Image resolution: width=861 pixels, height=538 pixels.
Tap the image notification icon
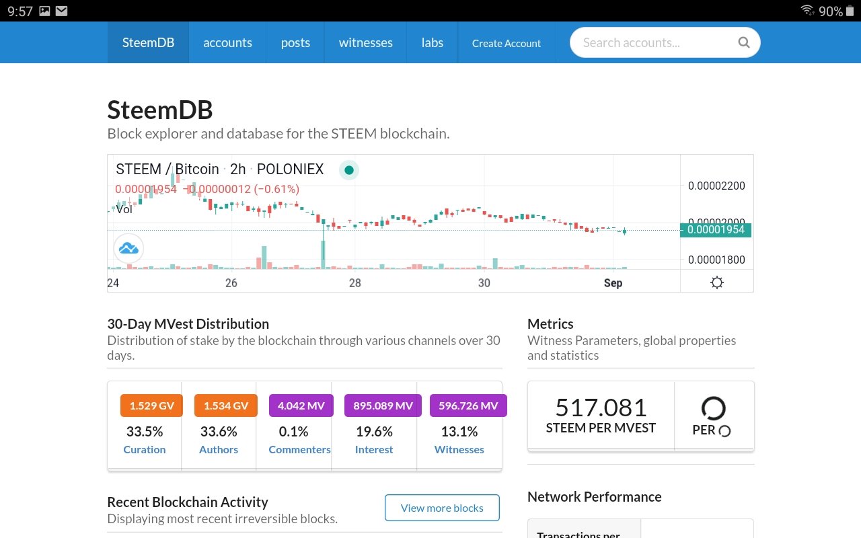coord(44,11)
